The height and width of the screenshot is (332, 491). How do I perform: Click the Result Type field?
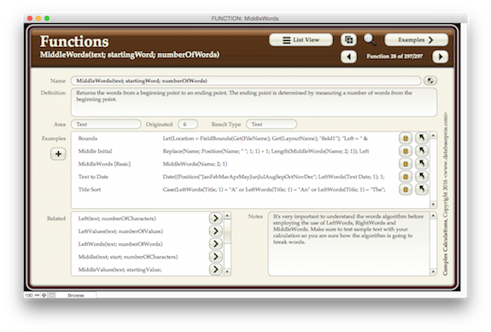272,125
